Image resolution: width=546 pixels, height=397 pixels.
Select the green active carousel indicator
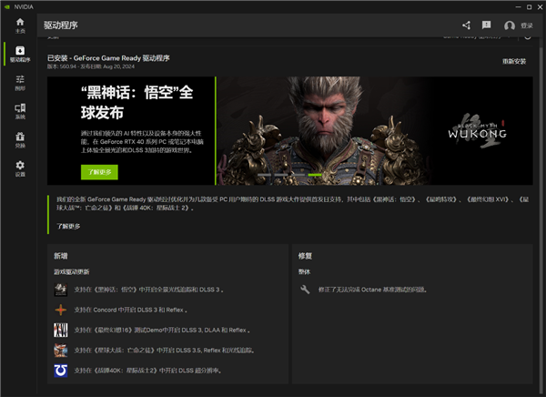(x=315, y=175)
